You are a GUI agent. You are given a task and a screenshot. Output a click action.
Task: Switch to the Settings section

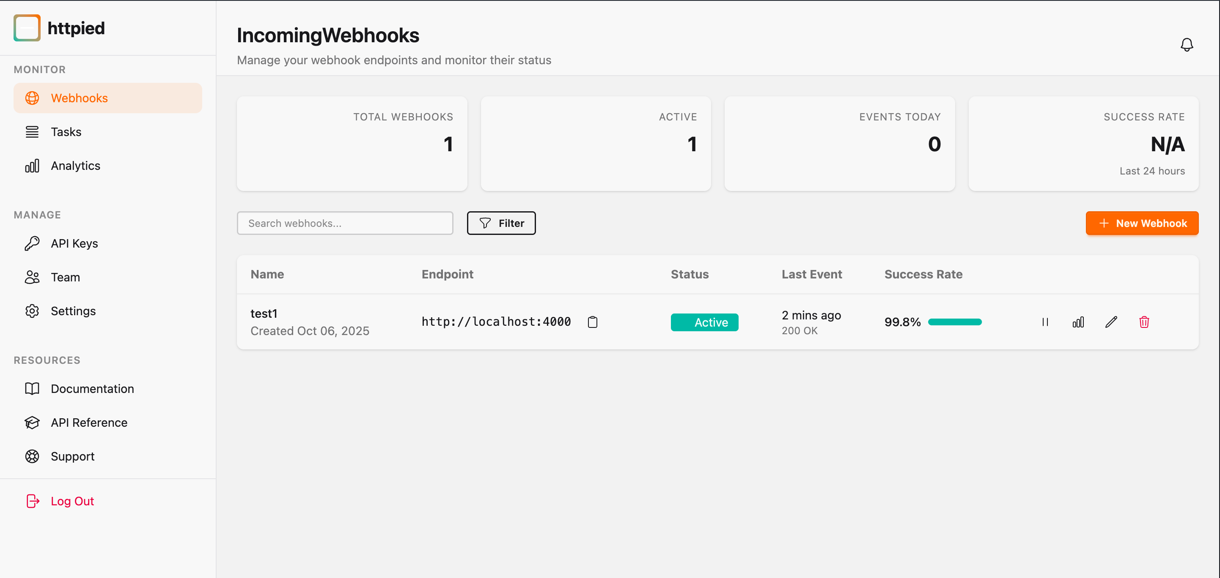(x=74, y=311)
